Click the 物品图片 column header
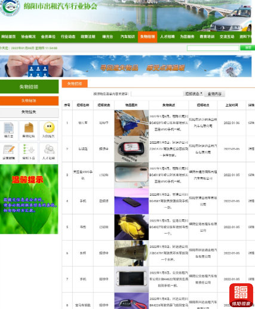 click(131, 105)
